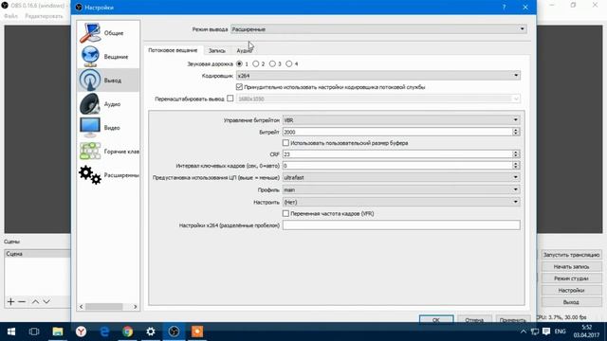
Task: Click Настройки button in OBS window
Action: coord(571,291)
